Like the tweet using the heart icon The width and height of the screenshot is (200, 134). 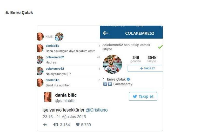(x=78, y=124)
